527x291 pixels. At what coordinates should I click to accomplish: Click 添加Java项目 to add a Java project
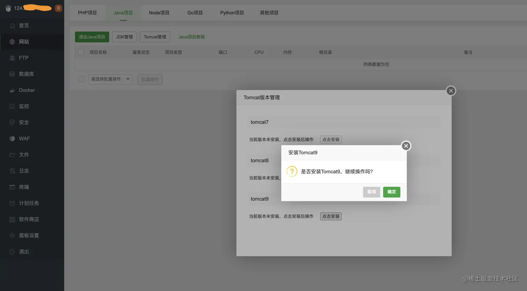coord(92,37)
